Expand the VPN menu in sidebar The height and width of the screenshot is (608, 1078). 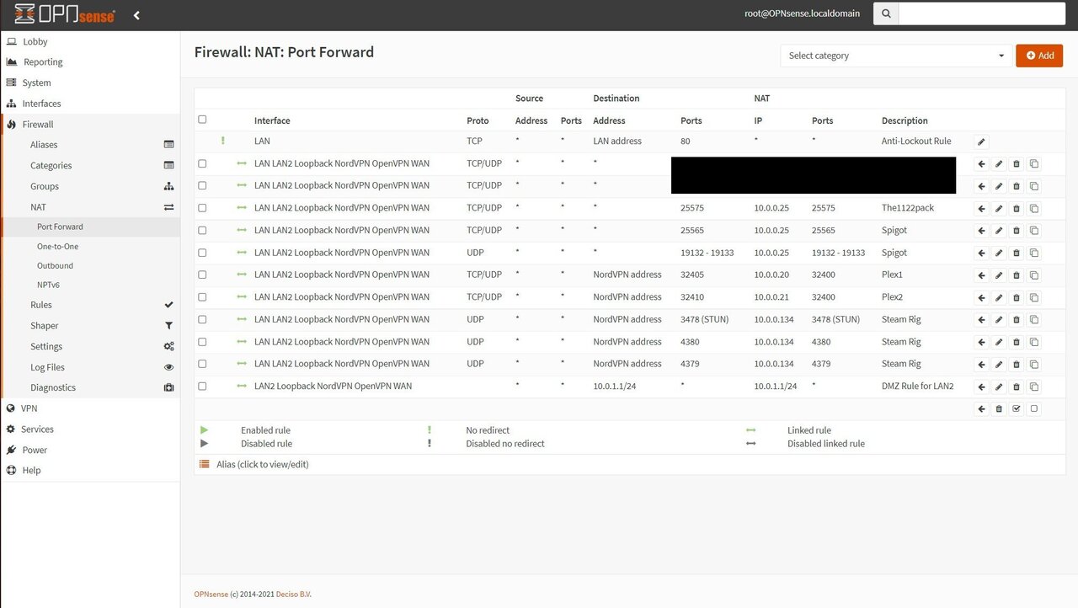pos(29,408)
